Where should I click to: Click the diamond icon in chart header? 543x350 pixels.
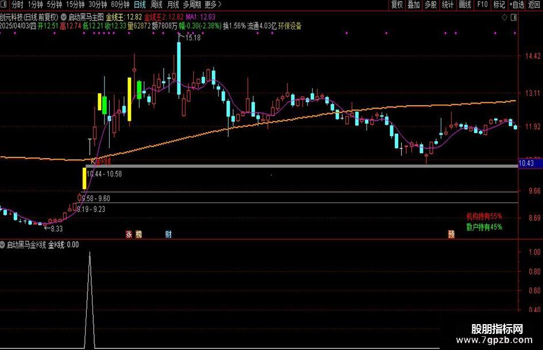(505, 17)
